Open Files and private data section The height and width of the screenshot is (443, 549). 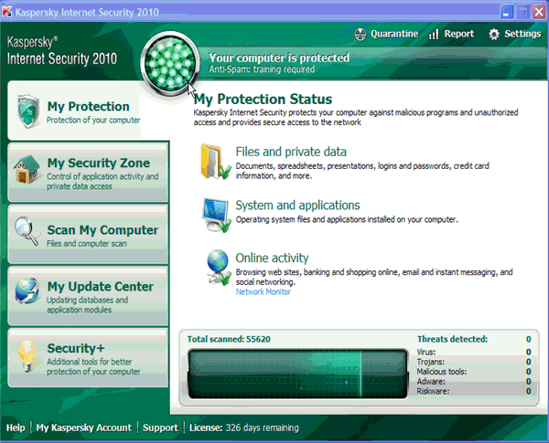(291, 152)
